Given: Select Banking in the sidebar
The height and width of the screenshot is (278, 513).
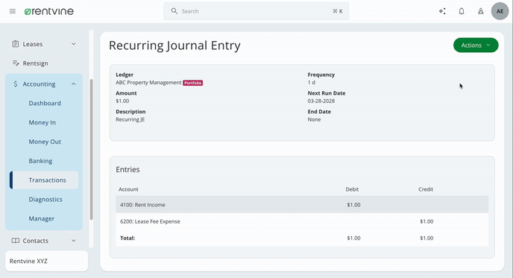Looking at the screenshot, I should [40, 161].
